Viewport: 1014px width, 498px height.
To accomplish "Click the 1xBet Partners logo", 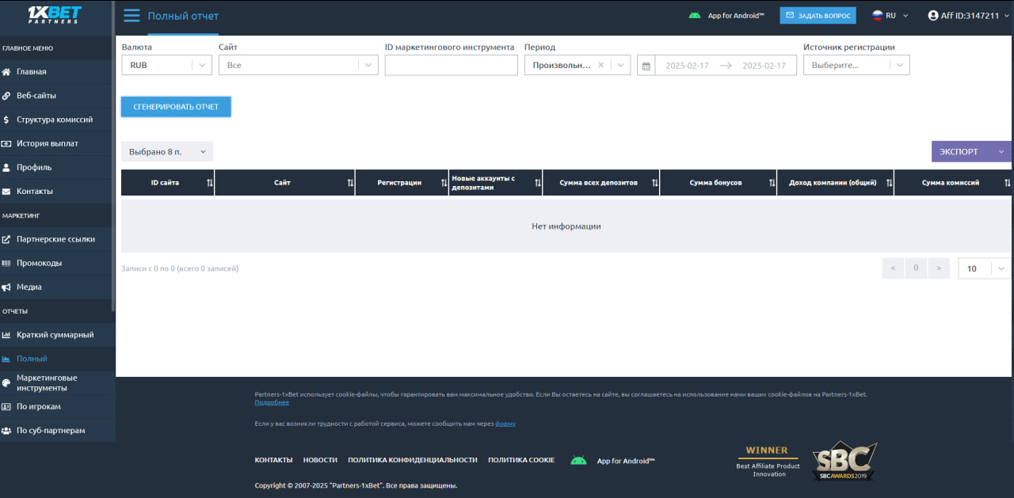I will [54, 14].
